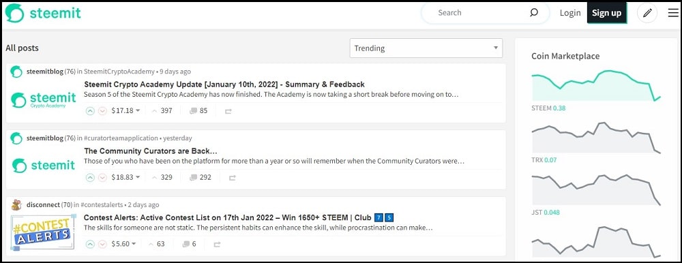
Task: Open the Contest Alerts post thumbnail
Action: 42,232
